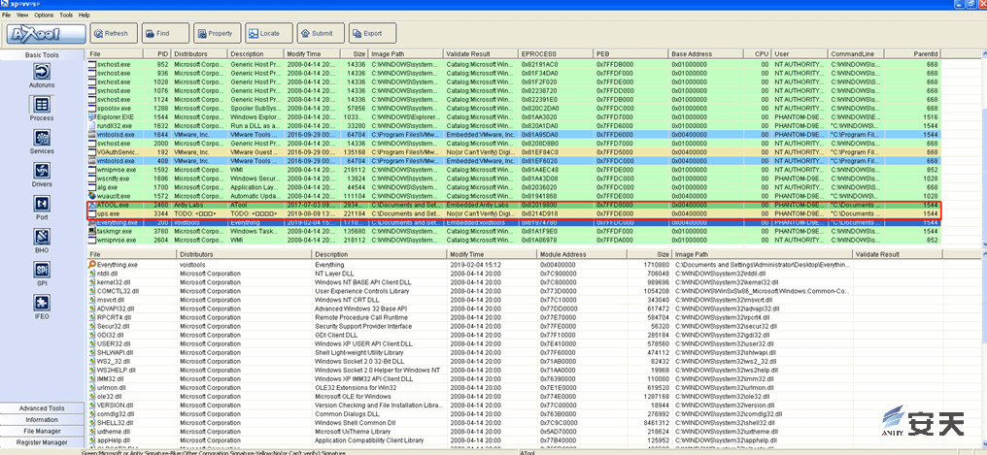Open the Help menu
The height and width of the screenshot is (455, 987).
pyautogui.click(x=85, y=15)
